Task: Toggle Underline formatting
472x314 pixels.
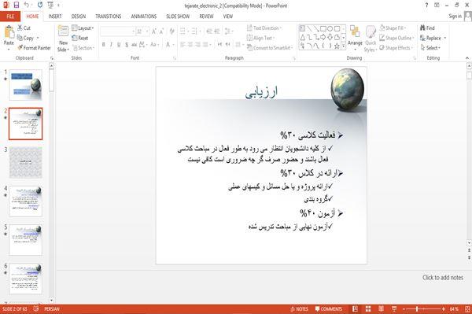Action: 119,45
